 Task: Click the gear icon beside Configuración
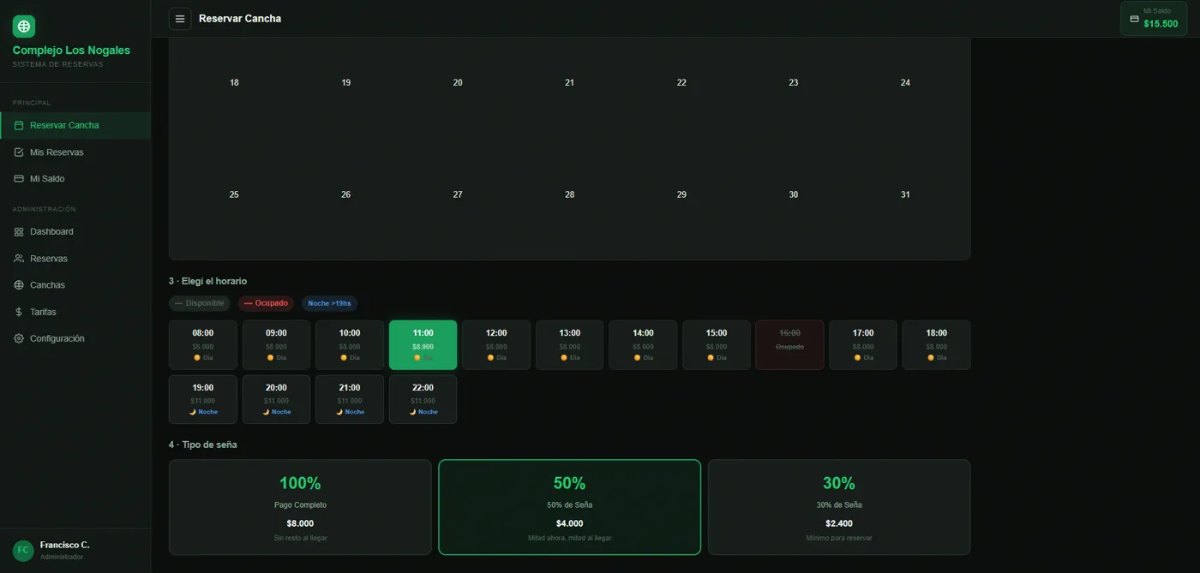point(19,339)
